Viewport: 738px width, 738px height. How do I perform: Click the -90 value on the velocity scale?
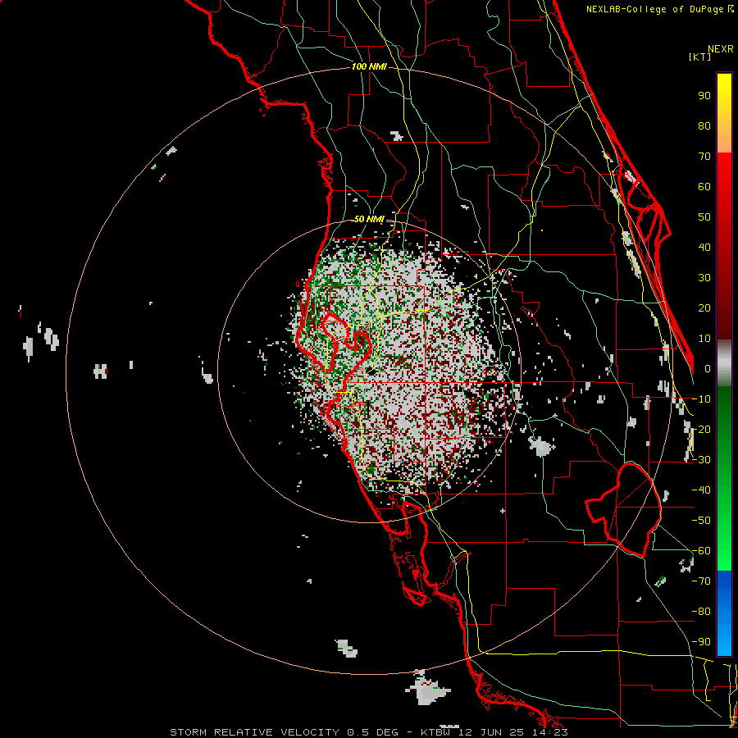coord(701,642)
